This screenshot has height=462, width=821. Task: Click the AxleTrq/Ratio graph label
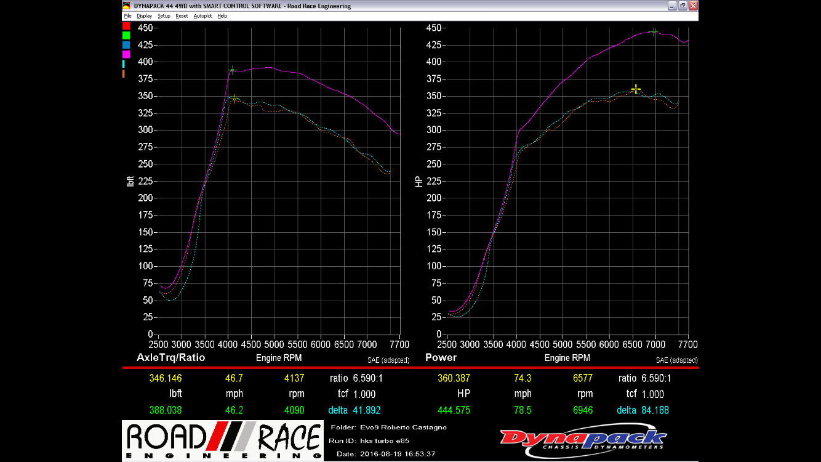point(171,357)
